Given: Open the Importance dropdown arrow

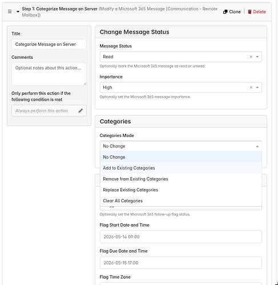Looking at the screenshot, I should tap(257, 87).
